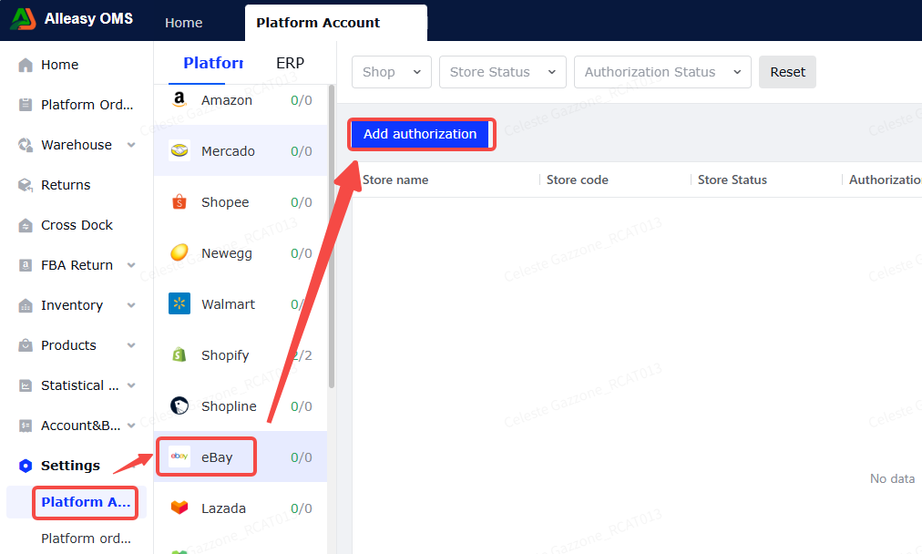922x554 pixels.
Task: Switch to the Home top tab
Action: point(183,23)
